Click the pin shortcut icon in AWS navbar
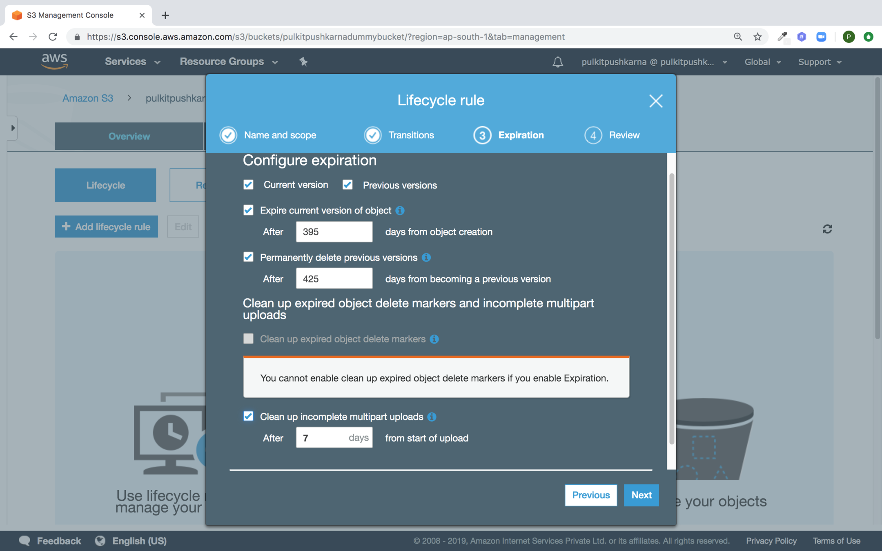Image resolution: width=882 pixels, height=551 pixels. coord(303,62)
